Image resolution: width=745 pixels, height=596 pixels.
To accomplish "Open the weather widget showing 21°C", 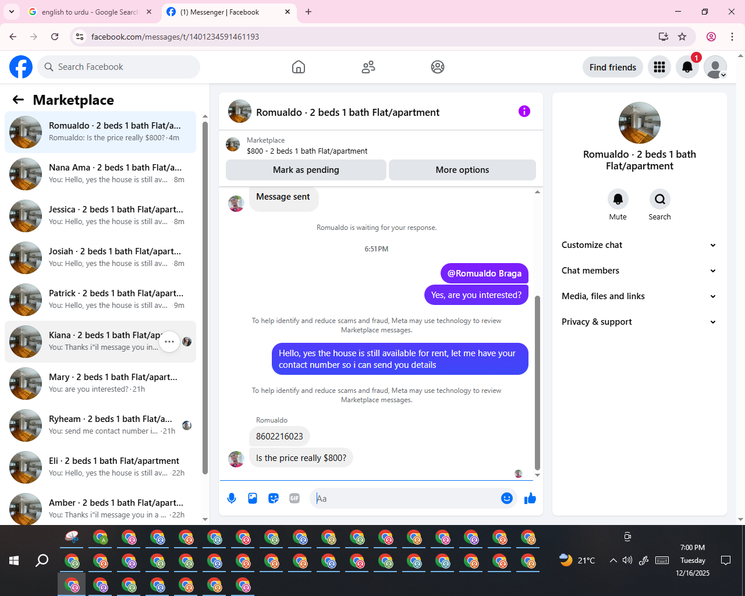I will pyautogui.click(x=577, y=560).
